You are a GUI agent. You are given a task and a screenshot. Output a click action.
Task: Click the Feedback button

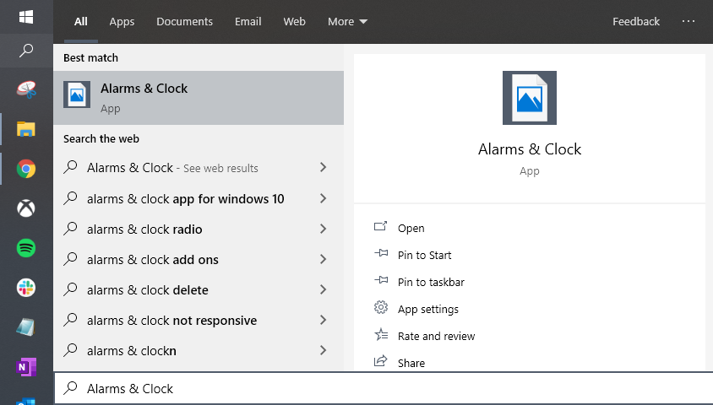(635, 21)
